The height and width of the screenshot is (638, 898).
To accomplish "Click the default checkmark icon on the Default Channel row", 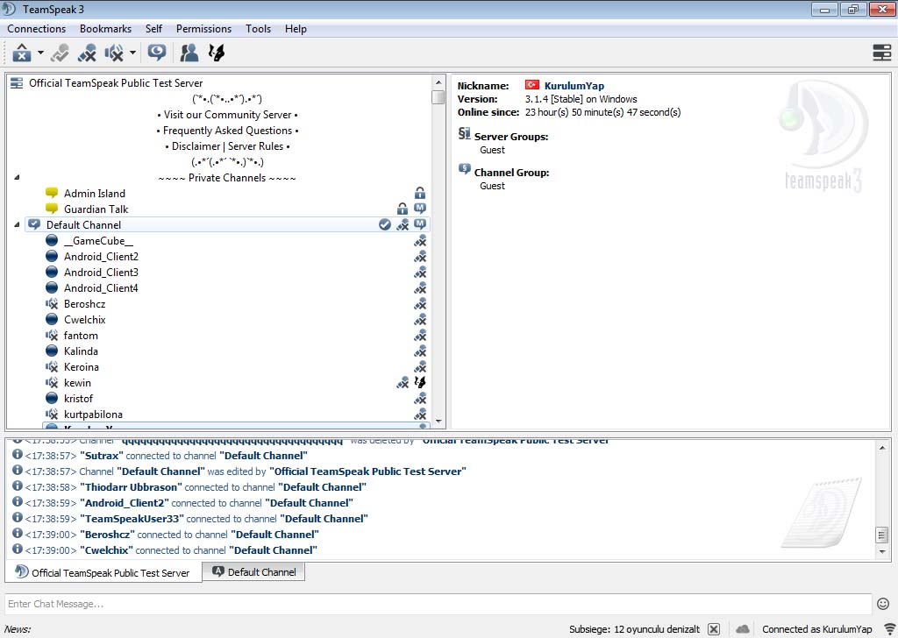I will pyautogui.click(x=385, y=224).
